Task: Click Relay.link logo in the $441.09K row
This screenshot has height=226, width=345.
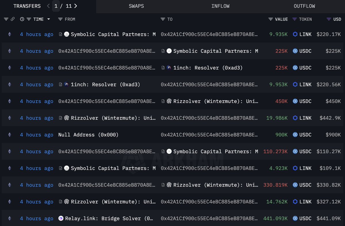Action: pyautogui.click(x=61, y=218)
